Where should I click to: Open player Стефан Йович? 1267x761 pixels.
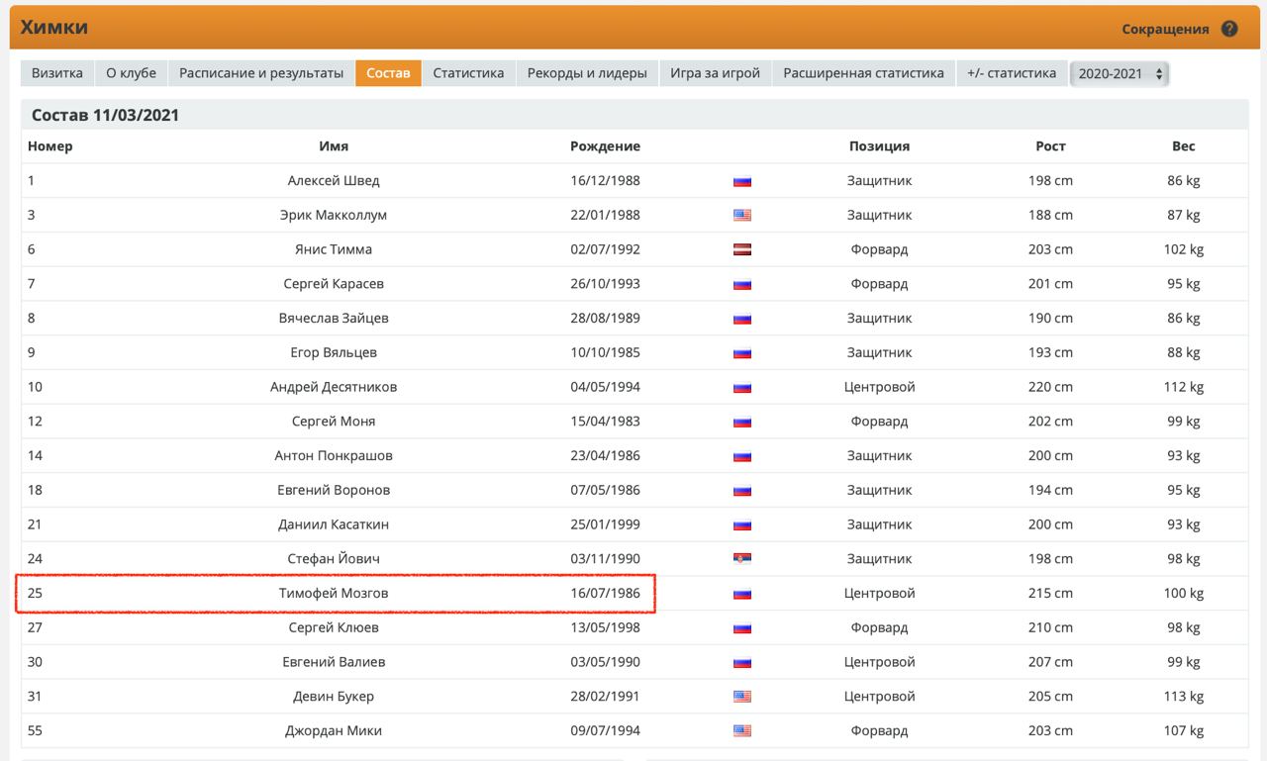[334, 558]
